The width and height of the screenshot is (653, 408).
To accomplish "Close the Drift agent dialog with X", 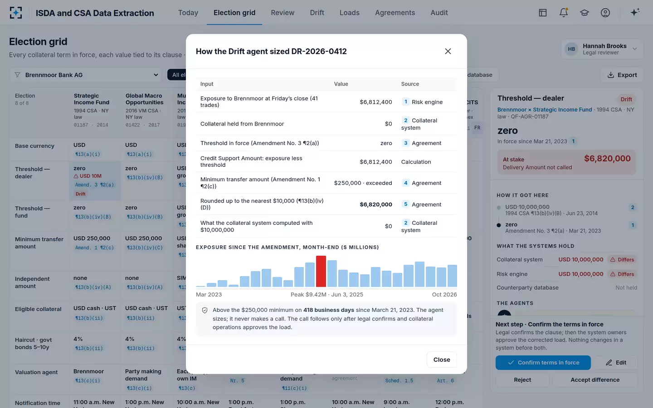I will (x=448, y=51).
